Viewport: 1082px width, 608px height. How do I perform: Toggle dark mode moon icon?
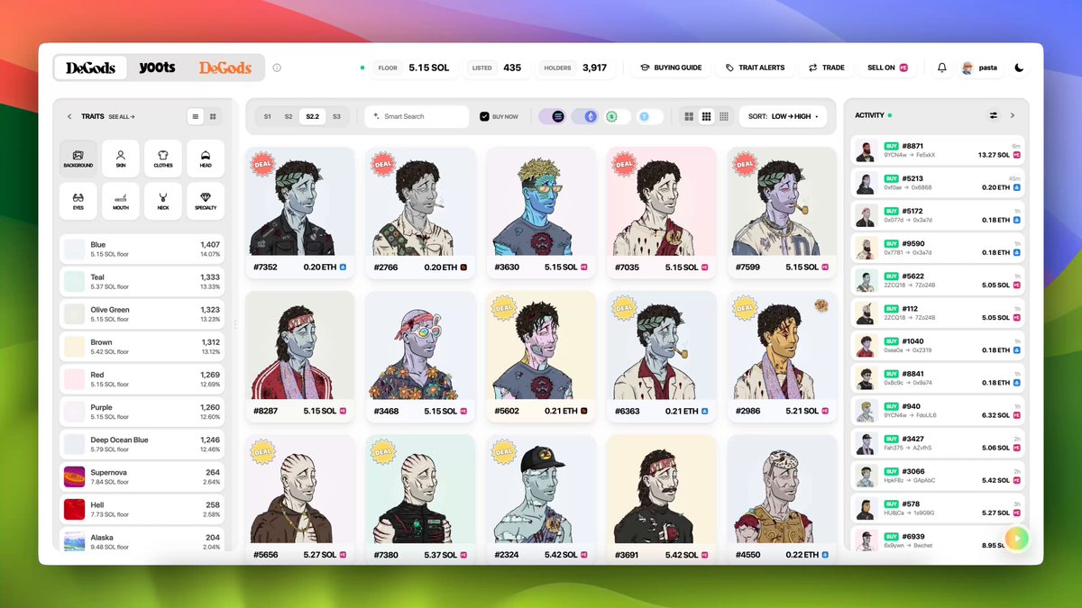(1019, 68)
